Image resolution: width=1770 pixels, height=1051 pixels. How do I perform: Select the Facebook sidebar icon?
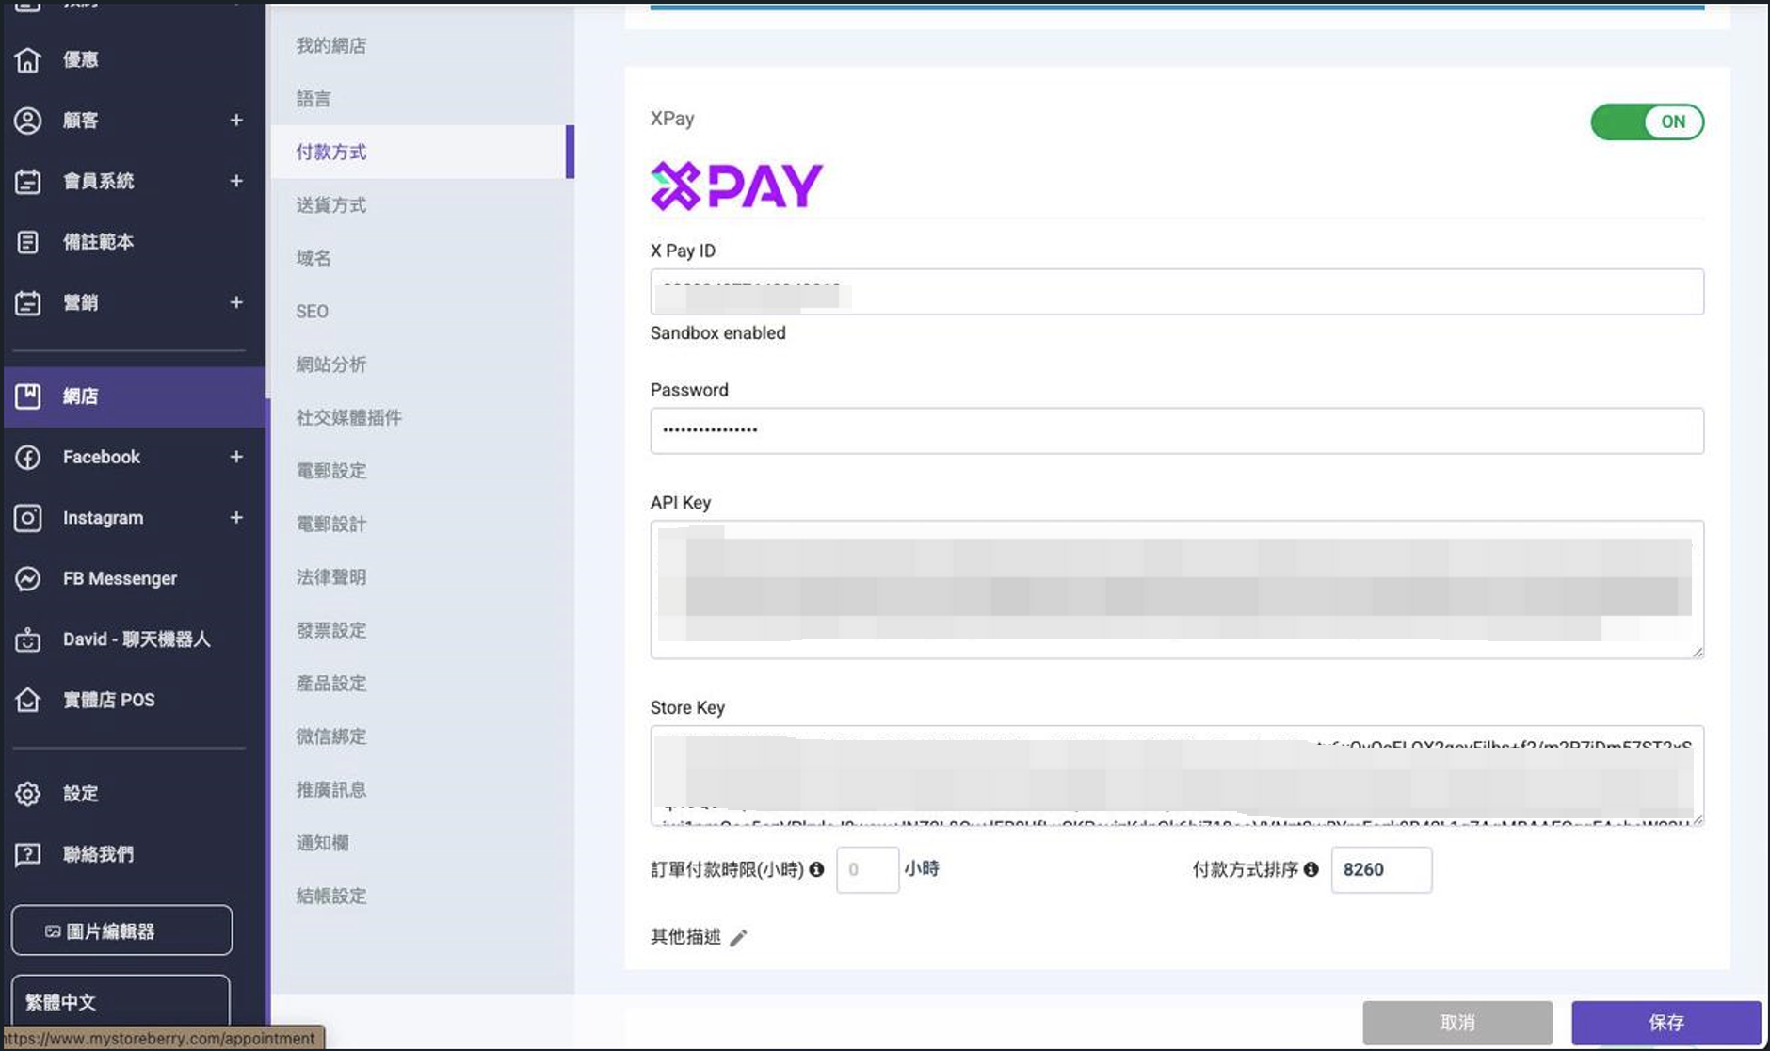tap(28, 457)
